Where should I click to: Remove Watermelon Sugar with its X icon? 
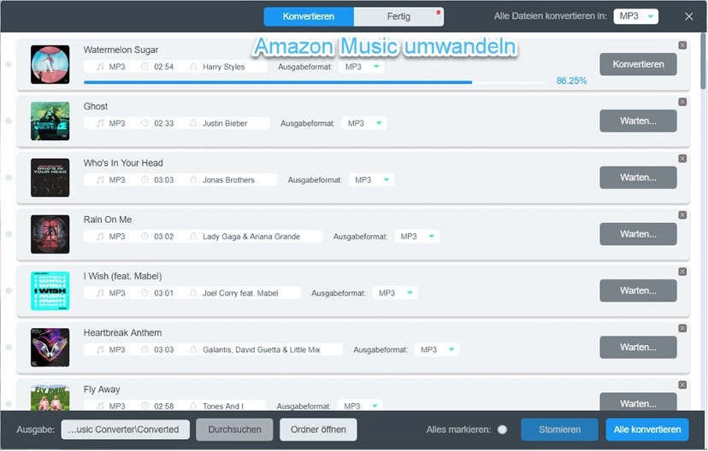click(682, 45)
